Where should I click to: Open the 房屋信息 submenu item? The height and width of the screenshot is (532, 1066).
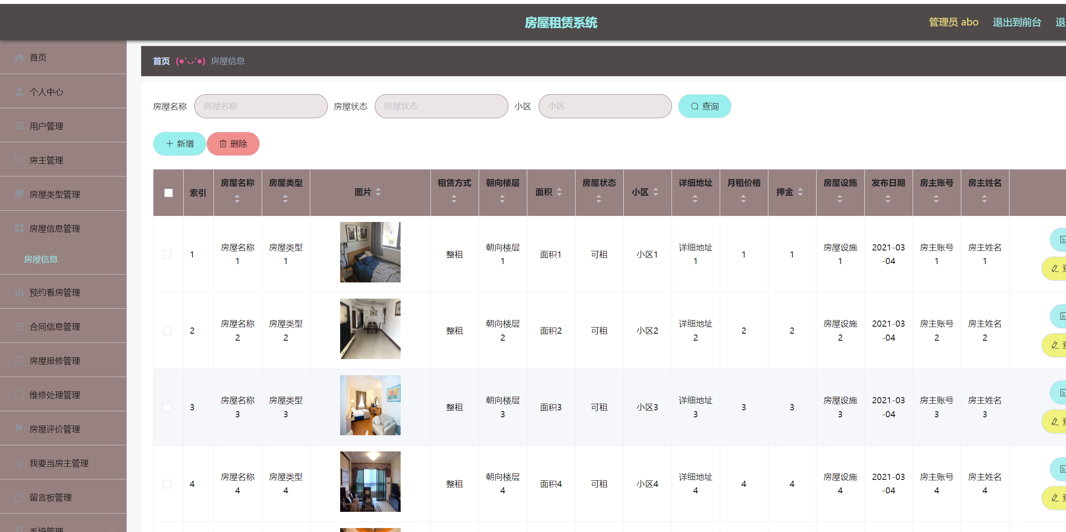41,259
